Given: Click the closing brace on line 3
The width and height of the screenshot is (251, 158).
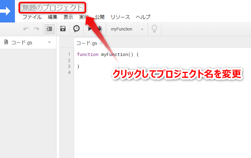Looking at the screenshot, I should (x=78, y=66).
